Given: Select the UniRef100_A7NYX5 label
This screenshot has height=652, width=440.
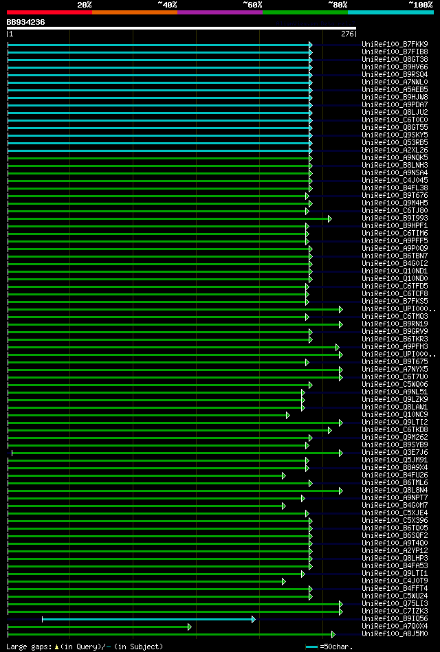Looking at the screenshot, I should click(395, 370).
